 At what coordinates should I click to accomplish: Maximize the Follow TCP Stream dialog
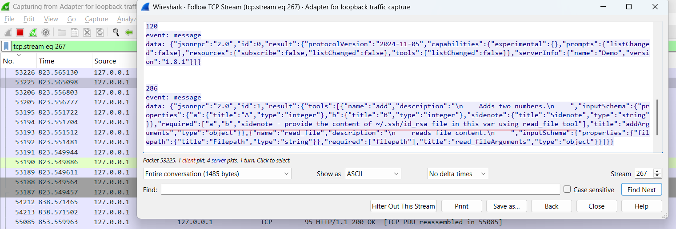click(629, 7)
